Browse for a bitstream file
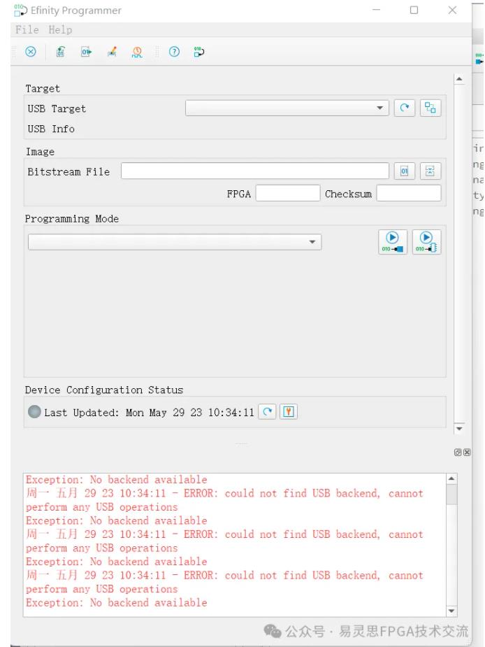Screen dimensions: 485x647 tap(404, 171)
